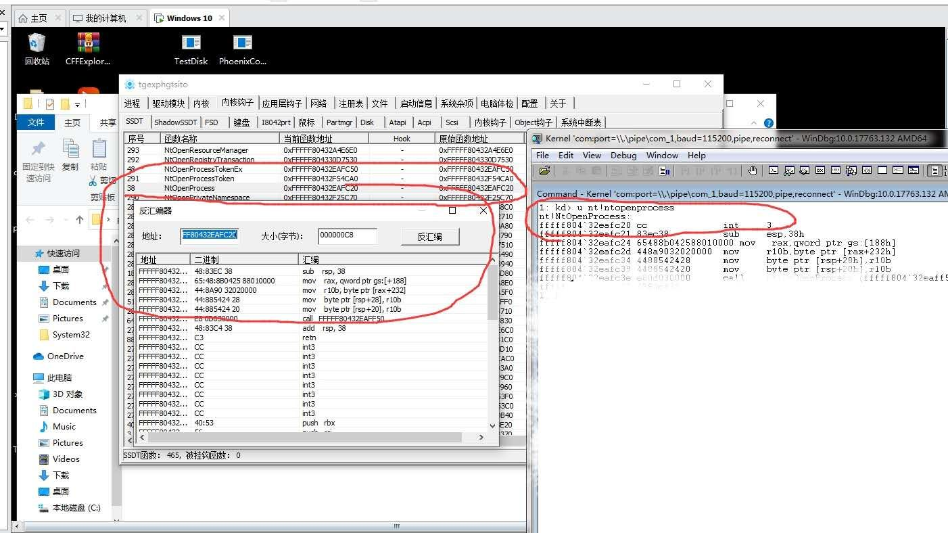Viewport: 948px width, 533px height.
Task: Toggle WinDbg Source mode toolbar icon
Action: (934, 170)
